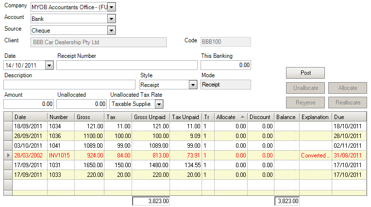Image resolution: width=371 pixels, height=207 pixels.
Task: Click the Discount cell for invoice 1033
Action: pos(261,175)
